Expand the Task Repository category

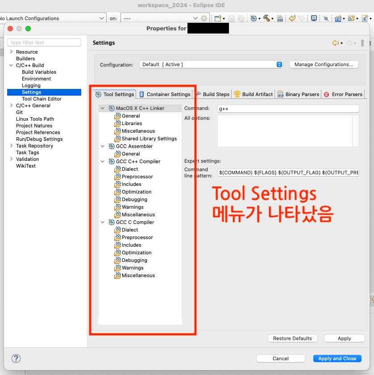[11, 145]
